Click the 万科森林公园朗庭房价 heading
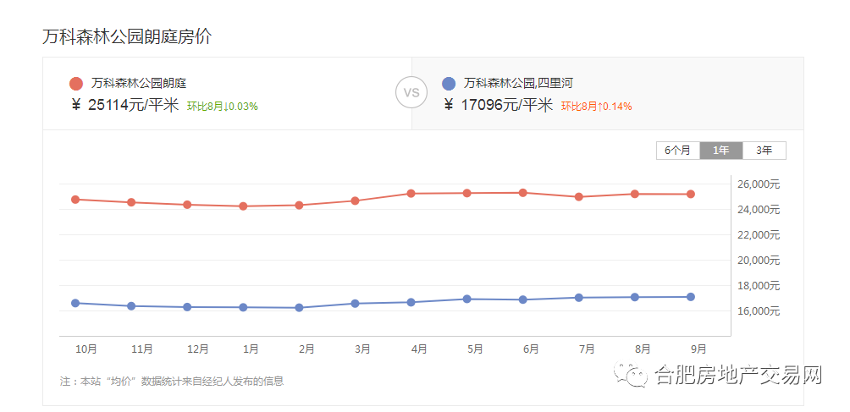 (127, 36)
